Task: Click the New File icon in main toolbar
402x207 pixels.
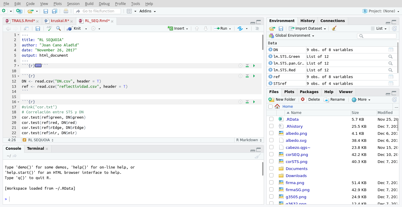Action: pos(4,11)
